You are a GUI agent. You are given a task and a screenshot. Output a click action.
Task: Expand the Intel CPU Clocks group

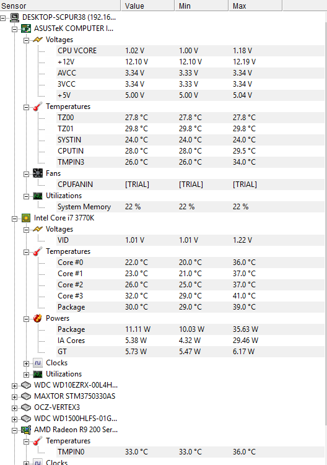(x=27, y=364)
